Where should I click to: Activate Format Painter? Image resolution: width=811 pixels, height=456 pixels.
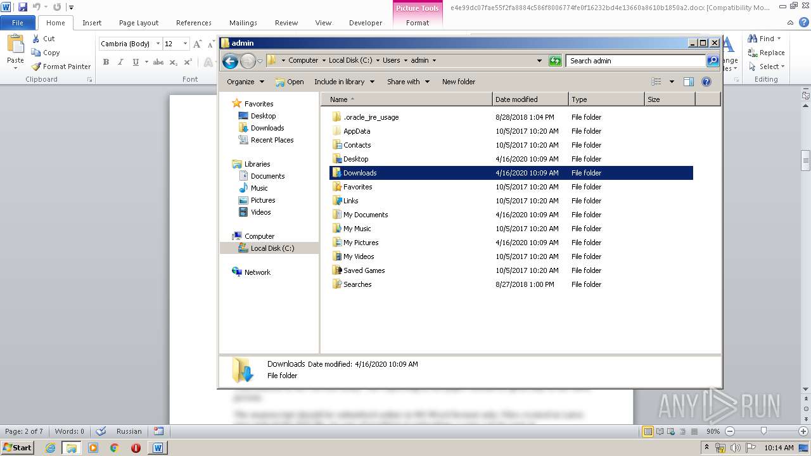[x=61, y=66]
